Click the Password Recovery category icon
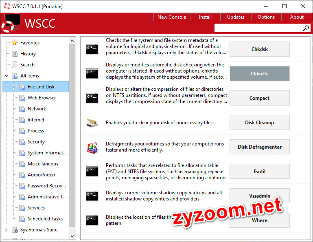 coord(22,186)
